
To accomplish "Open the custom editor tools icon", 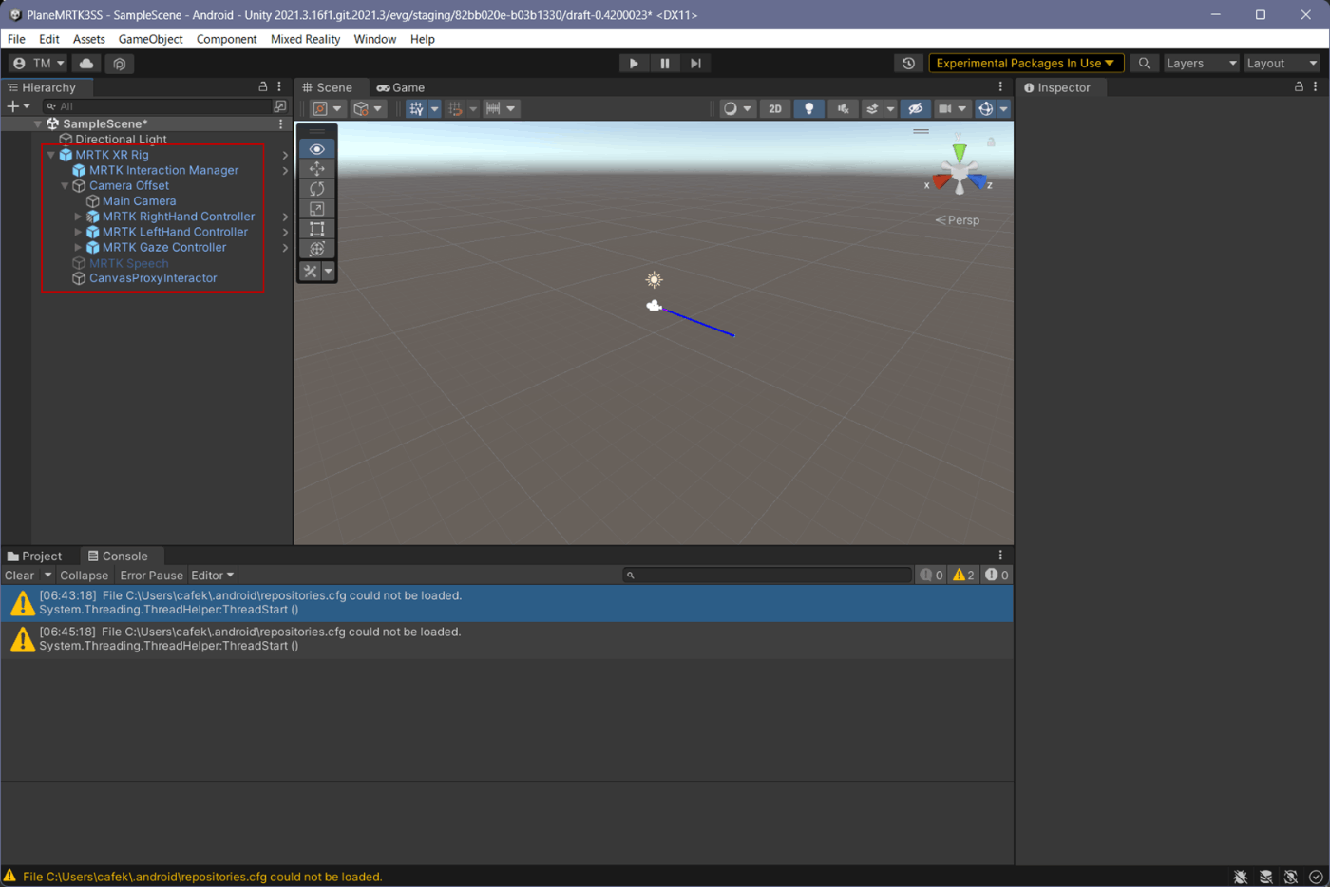I will (x=311, y=272).
